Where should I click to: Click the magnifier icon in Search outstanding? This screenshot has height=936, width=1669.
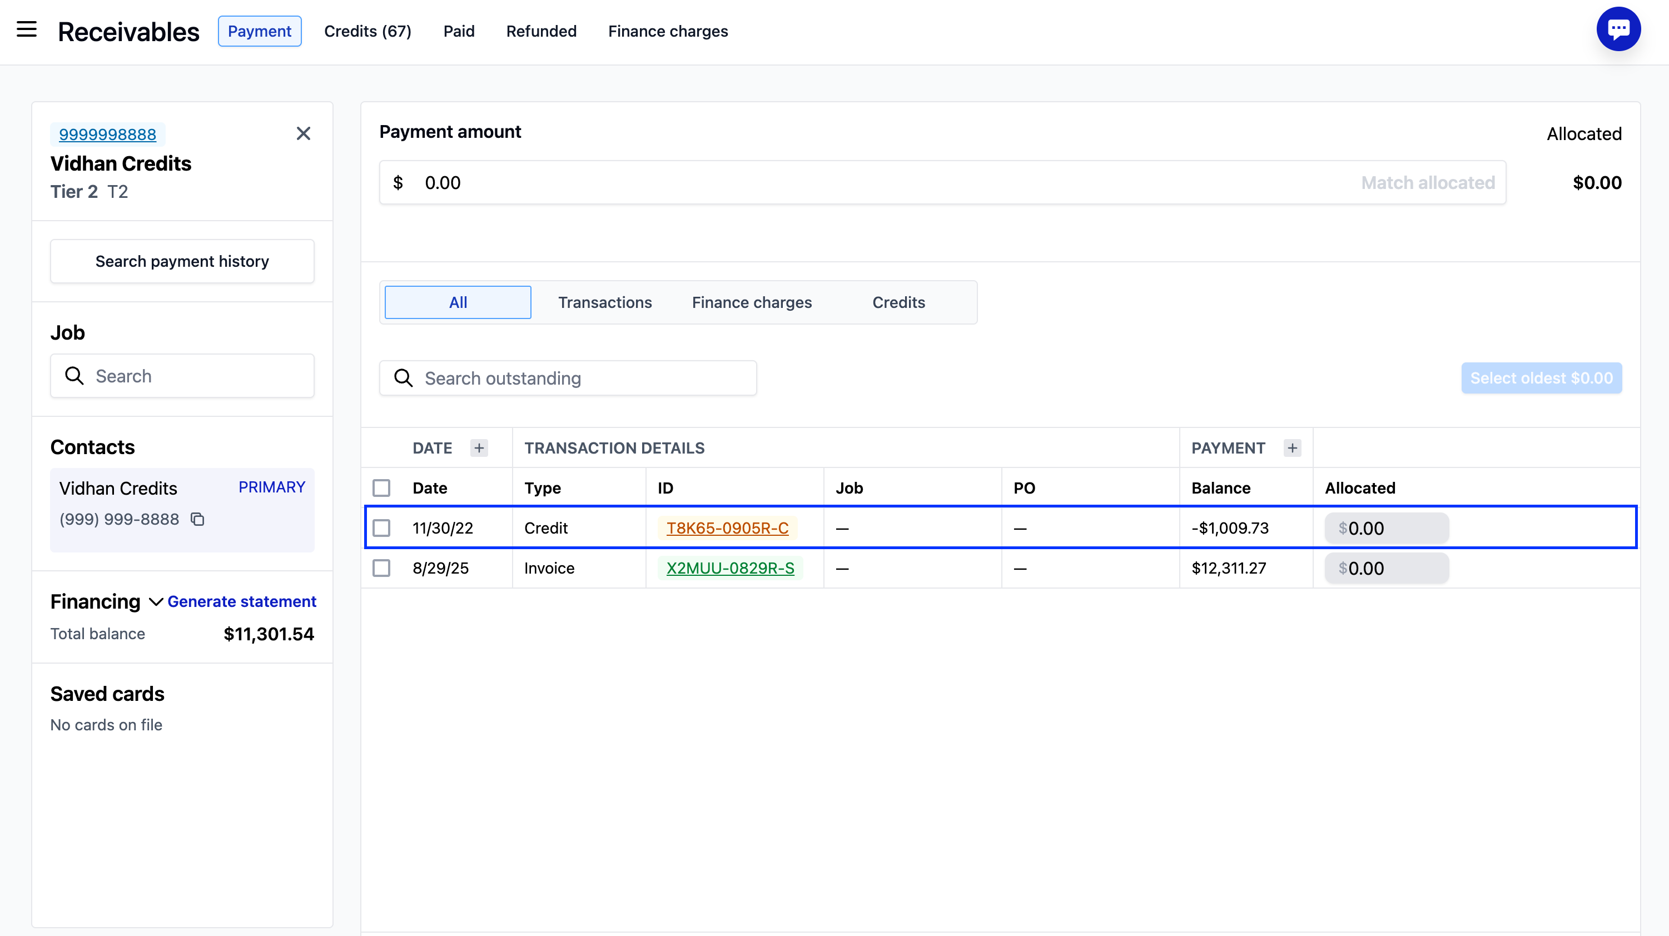pos(403,377)
